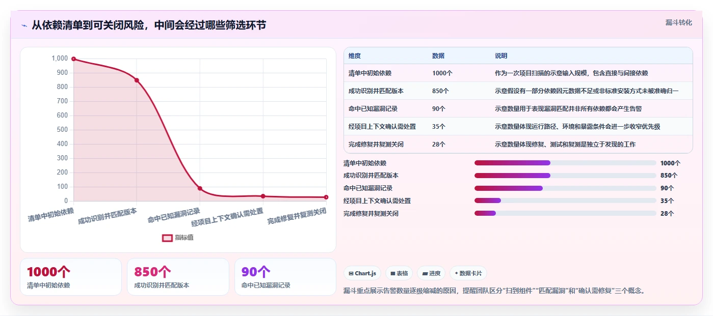713x316 pixels.
Task: Click the 维度 column header
Action: (355, 55)
